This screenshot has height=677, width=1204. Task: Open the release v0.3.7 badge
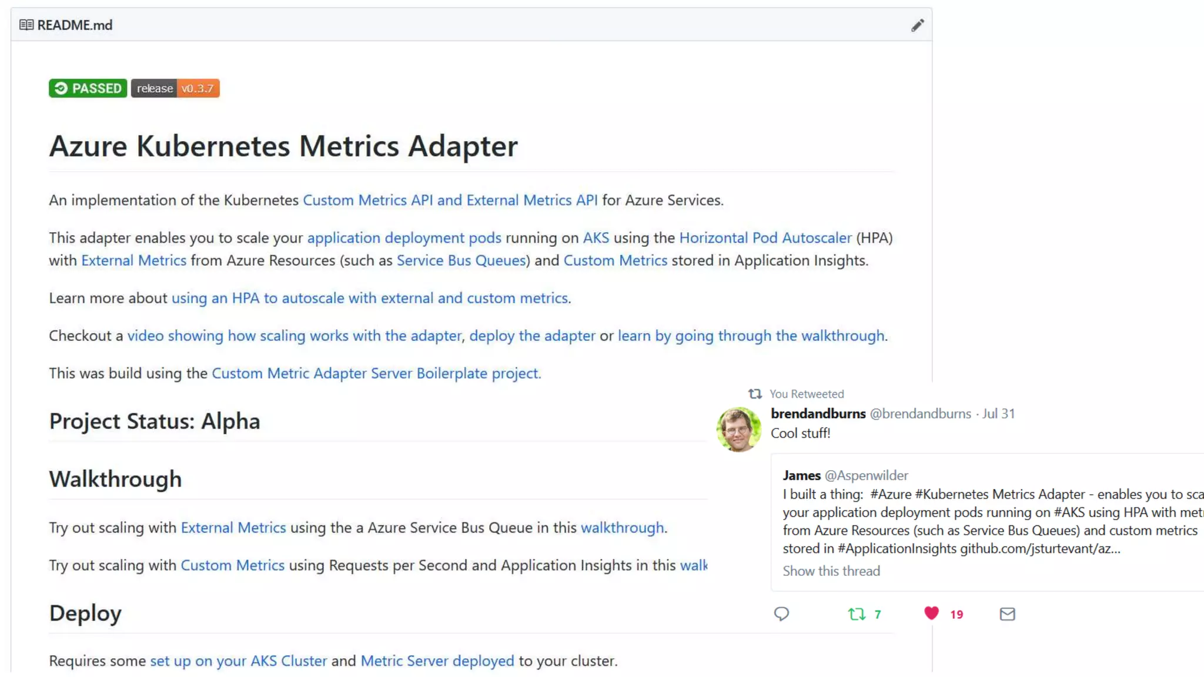pyautogui.click(x=175, y=88)
